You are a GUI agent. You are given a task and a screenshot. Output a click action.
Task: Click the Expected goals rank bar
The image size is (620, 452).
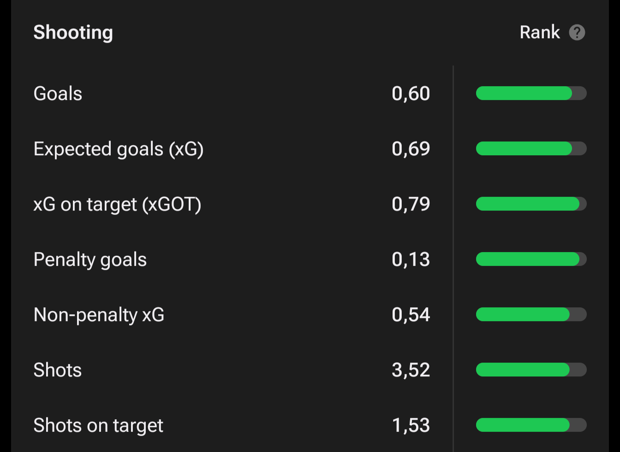coord(531,149)
